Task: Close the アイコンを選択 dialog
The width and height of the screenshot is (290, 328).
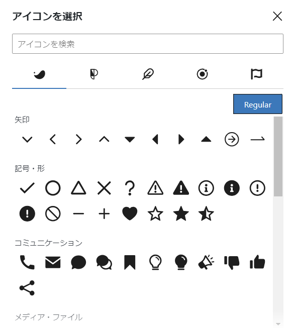Action: (x=277, y=16)
